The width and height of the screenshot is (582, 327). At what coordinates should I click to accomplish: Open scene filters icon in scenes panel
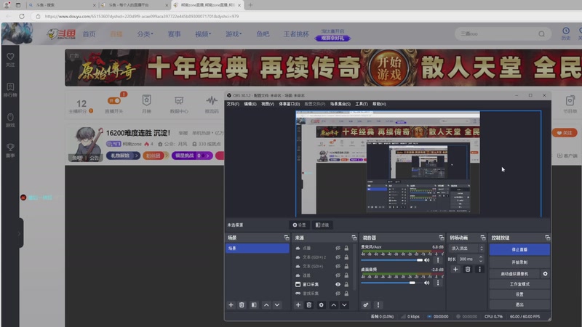pyautogui.click(x=254, y=304)
